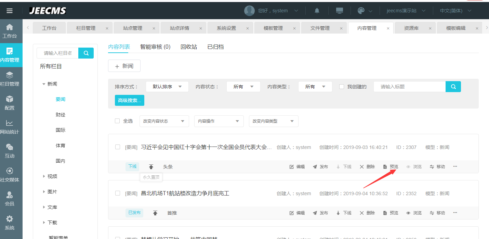Image resolution: width=489 pixels, height=239 pixels.
Task: Switch to the 已归档 tab
Action: 216,47
